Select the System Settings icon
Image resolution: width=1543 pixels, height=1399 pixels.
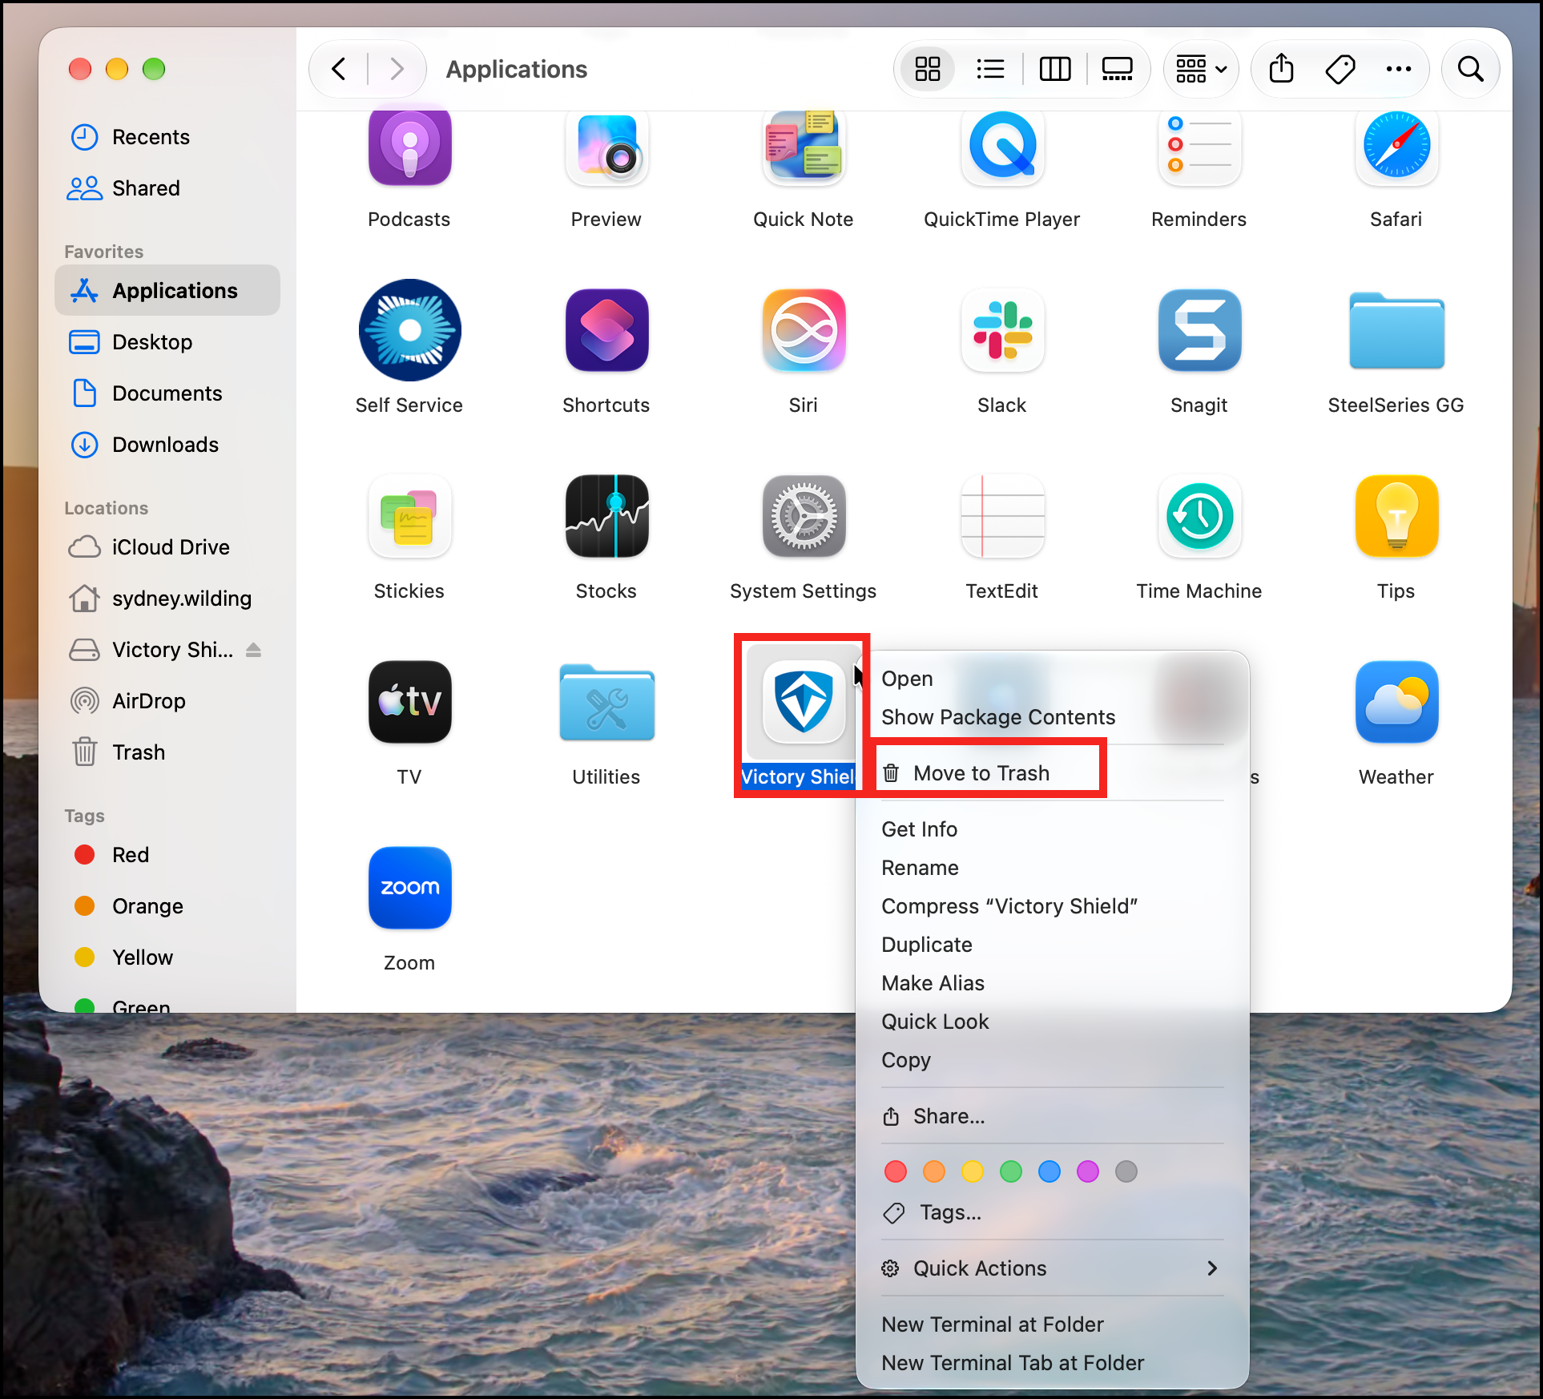804,516
